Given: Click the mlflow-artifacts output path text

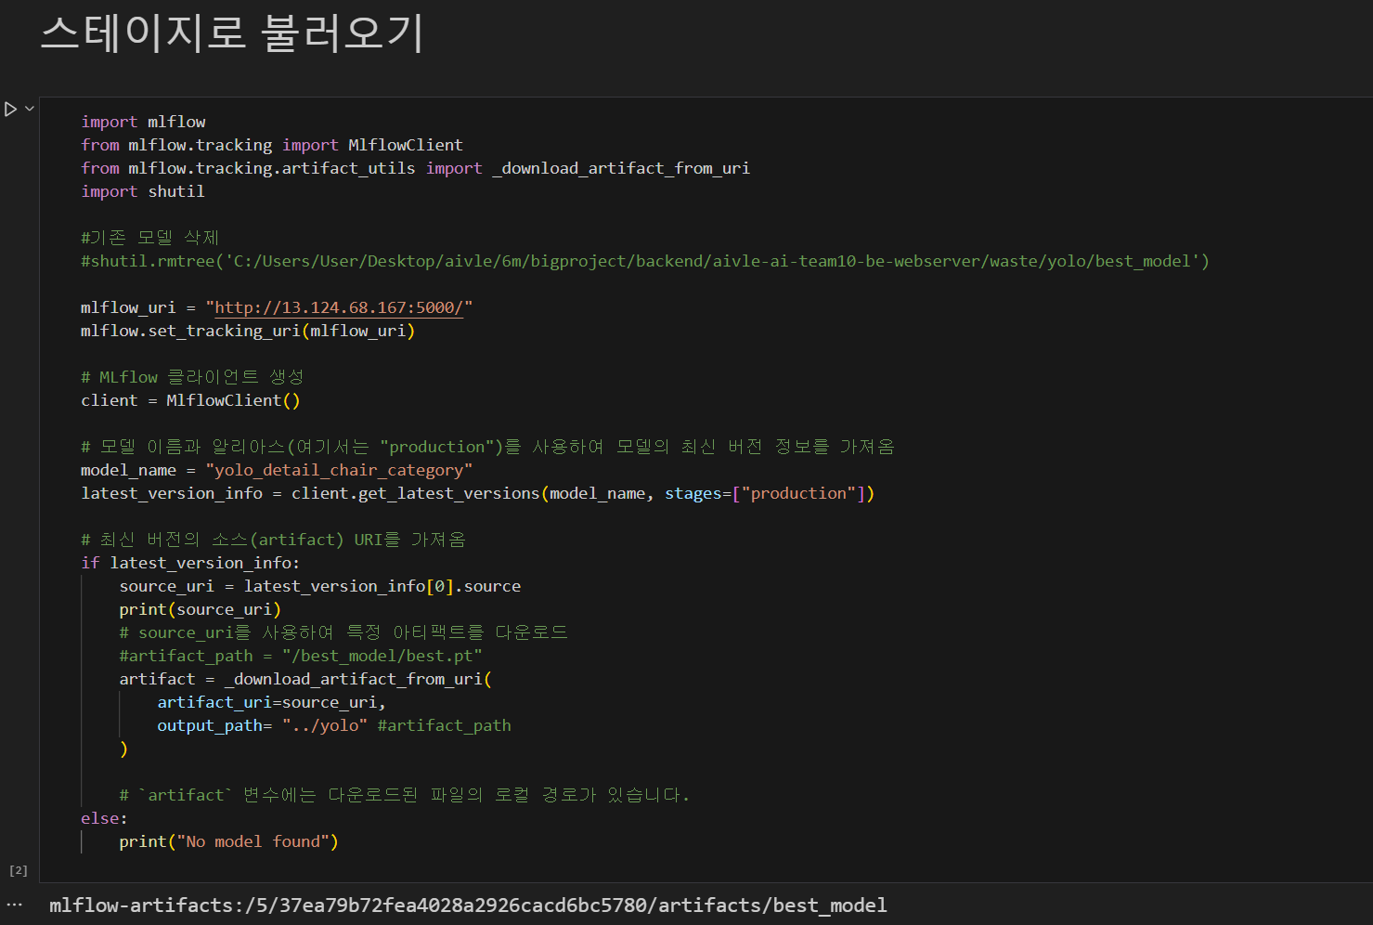Looking at the screenshot, I should tap(468, 905).
